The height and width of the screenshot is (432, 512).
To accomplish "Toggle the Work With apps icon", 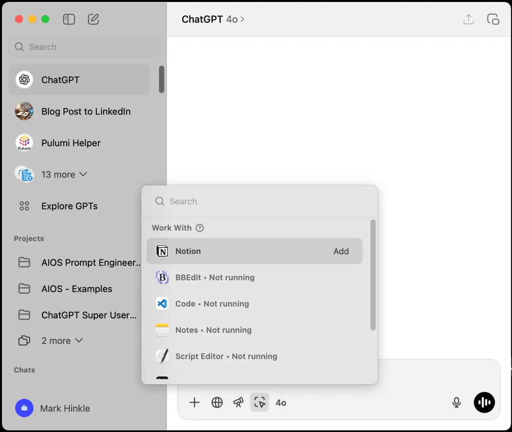I will (x=260, y=402).
